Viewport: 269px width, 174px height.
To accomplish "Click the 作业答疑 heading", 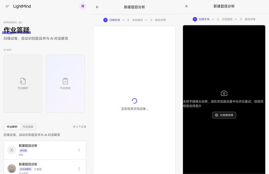I will [17, 30].
